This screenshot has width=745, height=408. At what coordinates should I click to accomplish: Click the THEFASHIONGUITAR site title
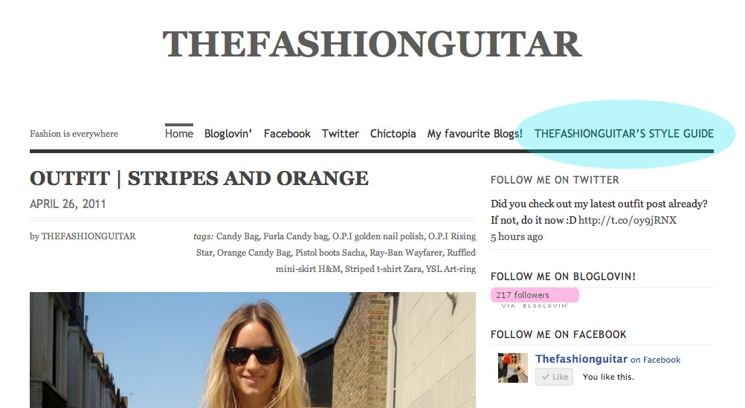pyautogui.click(x=372, y=44)
